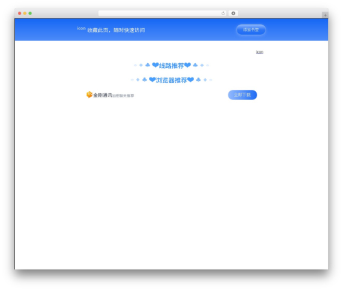343x290 pixels.
Task: Click the add bookmark button in blue banner
Action: pyautogui.click(x=251, y=29)
